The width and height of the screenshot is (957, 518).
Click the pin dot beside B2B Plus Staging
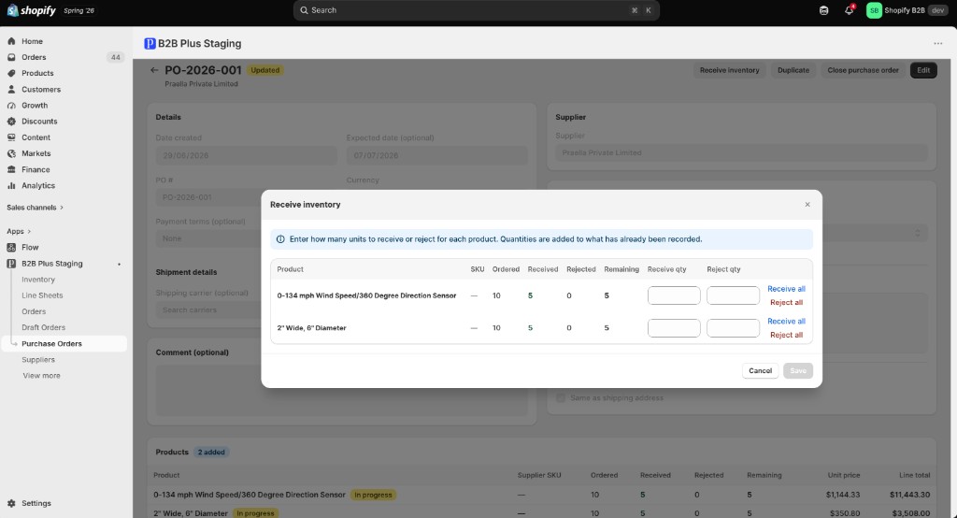pyautogui.click(x=119, y=264)
